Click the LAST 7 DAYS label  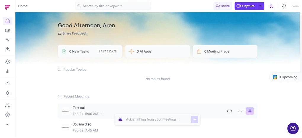click(108, 52)
